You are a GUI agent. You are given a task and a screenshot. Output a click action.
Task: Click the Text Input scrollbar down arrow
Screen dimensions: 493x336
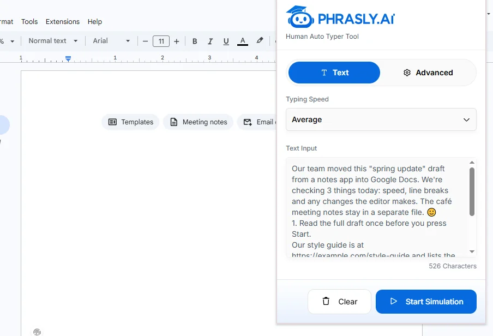click(472, 251)
